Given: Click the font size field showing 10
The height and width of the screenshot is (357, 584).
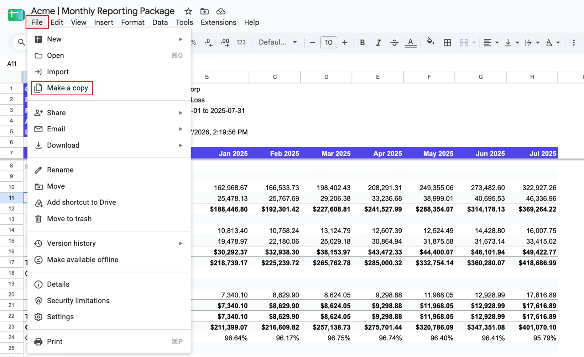Looking at the screenshot, I should click(x=328, y=43).
